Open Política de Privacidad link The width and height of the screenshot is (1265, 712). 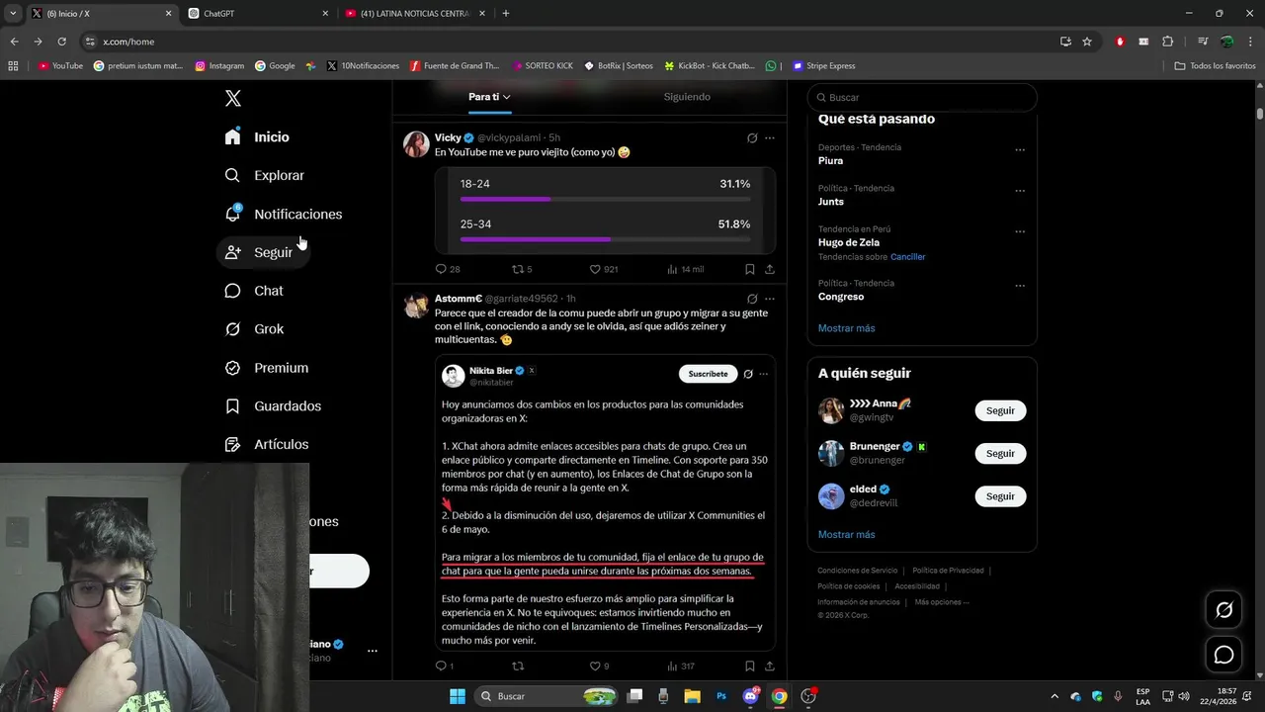tap(948, 571)
